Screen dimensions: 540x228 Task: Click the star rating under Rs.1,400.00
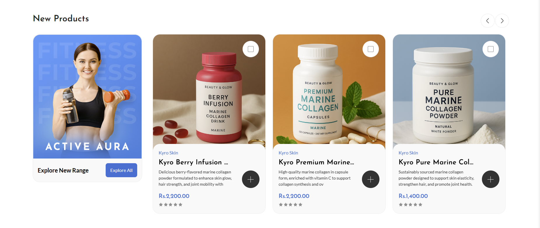[410, 205]
